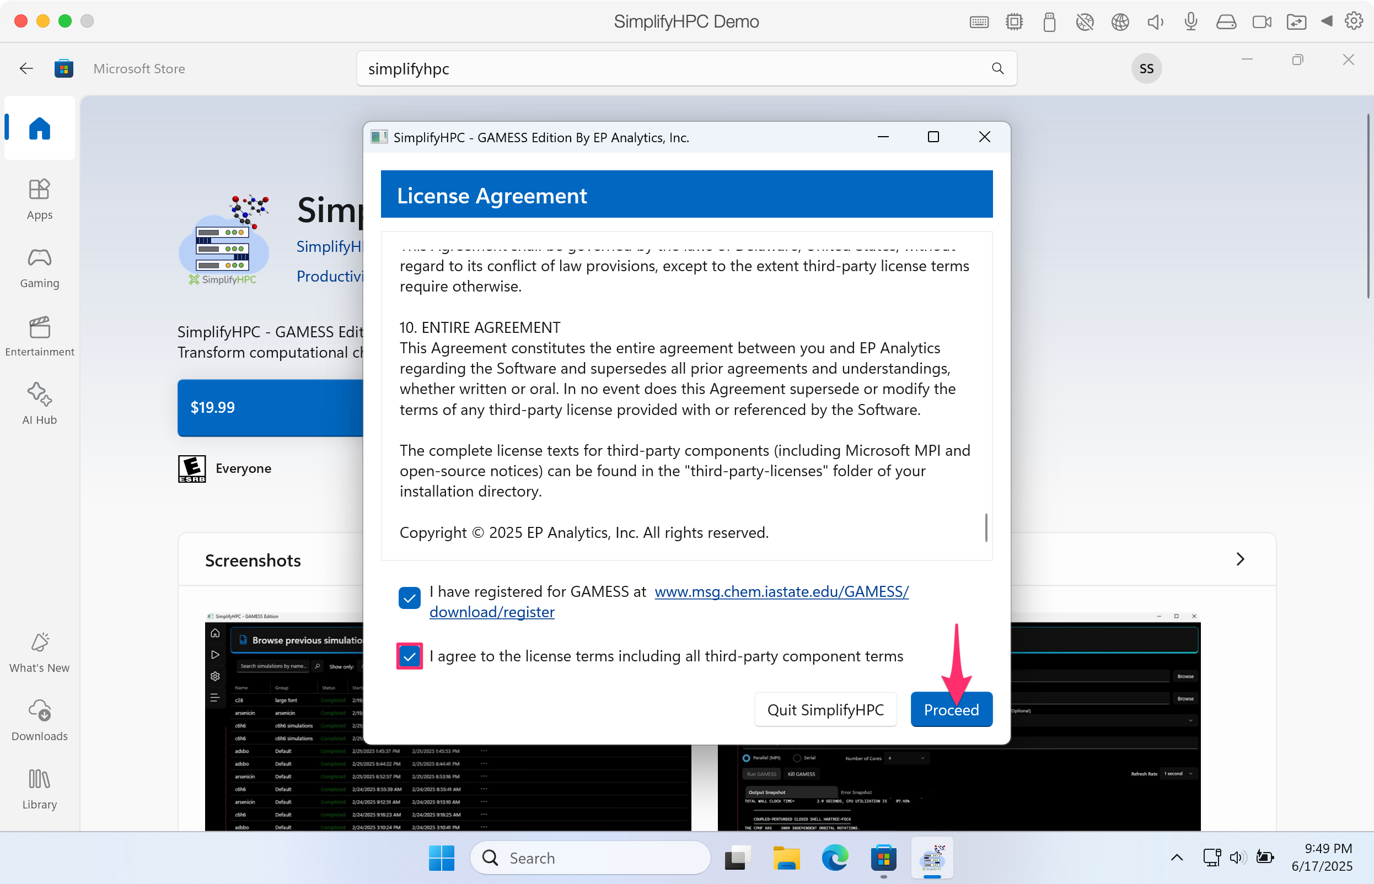
Task: Uncheck the GAMESS registration checkbox
Action: [409, 598]
